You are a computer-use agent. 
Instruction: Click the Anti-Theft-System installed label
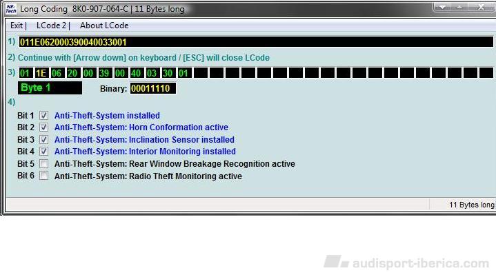coord(107,116)
